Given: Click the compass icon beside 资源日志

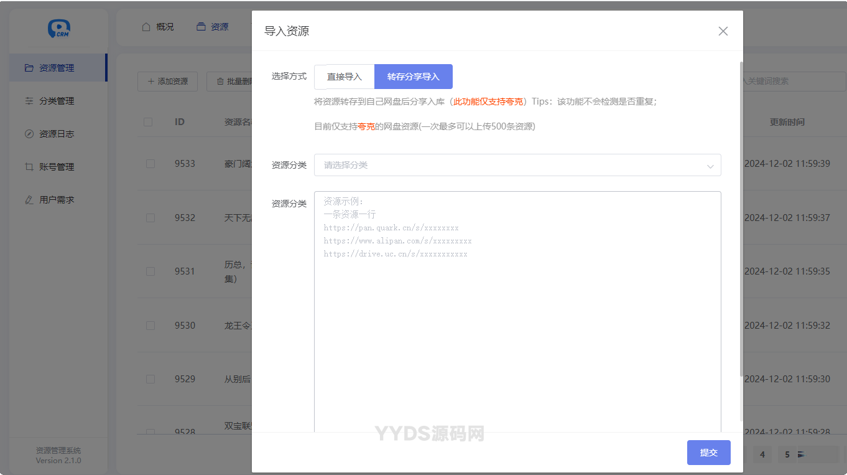Looking at the screenshot, I should [x=29, y=134].
